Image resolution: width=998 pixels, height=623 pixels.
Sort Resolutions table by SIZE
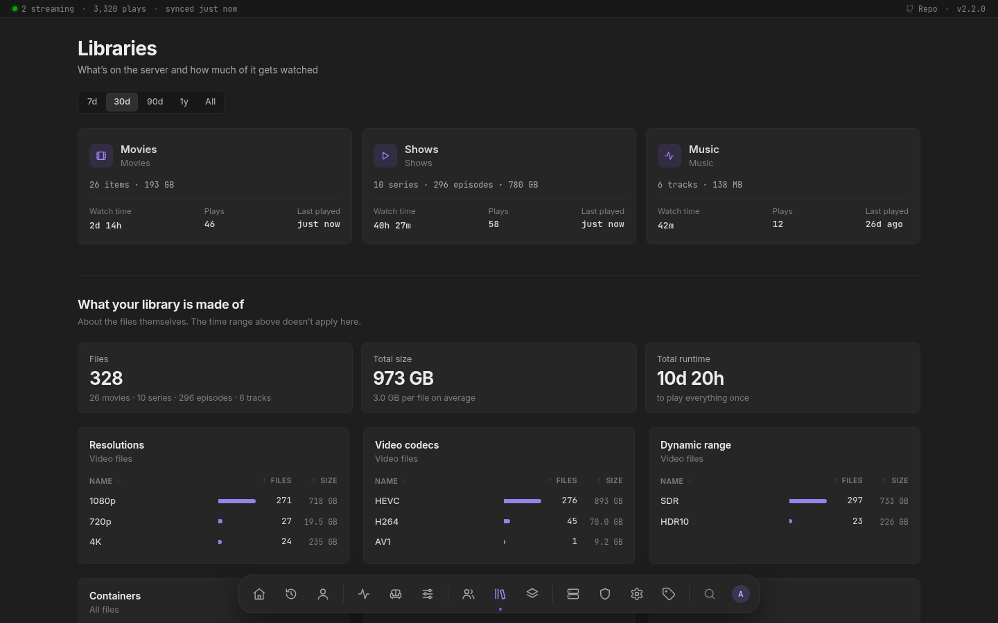click(x=324, y=480)
